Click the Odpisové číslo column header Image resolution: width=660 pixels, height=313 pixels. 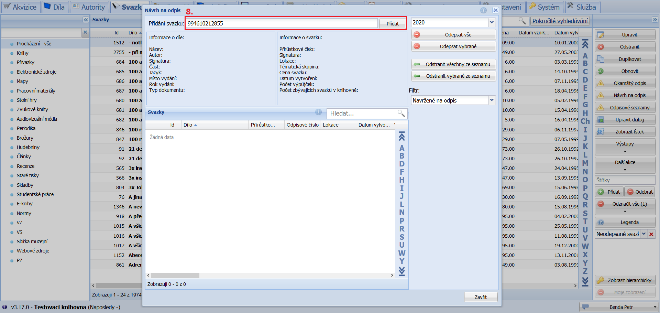[x=302, y=125]
